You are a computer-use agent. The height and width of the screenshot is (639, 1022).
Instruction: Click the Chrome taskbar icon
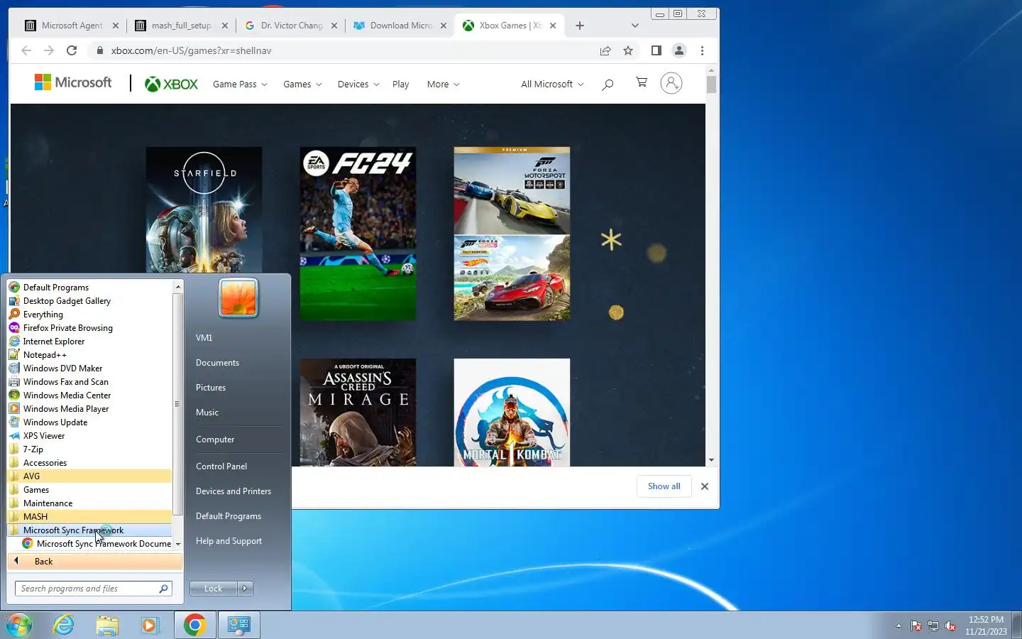pyautogui.click(x=194, y=625)
